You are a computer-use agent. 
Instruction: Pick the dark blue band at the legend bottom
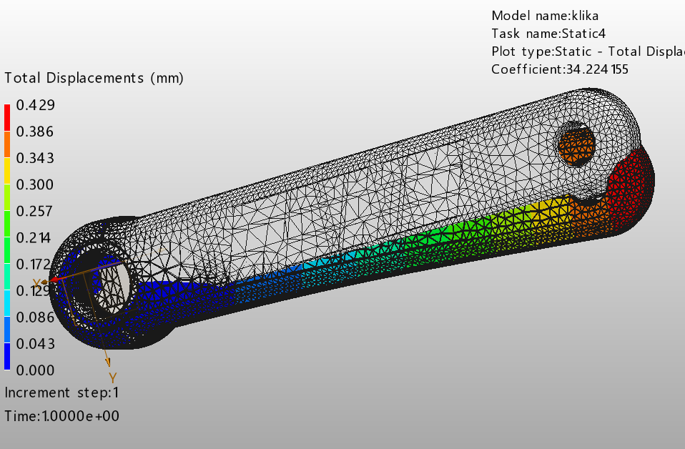click(x=7, y=356)
